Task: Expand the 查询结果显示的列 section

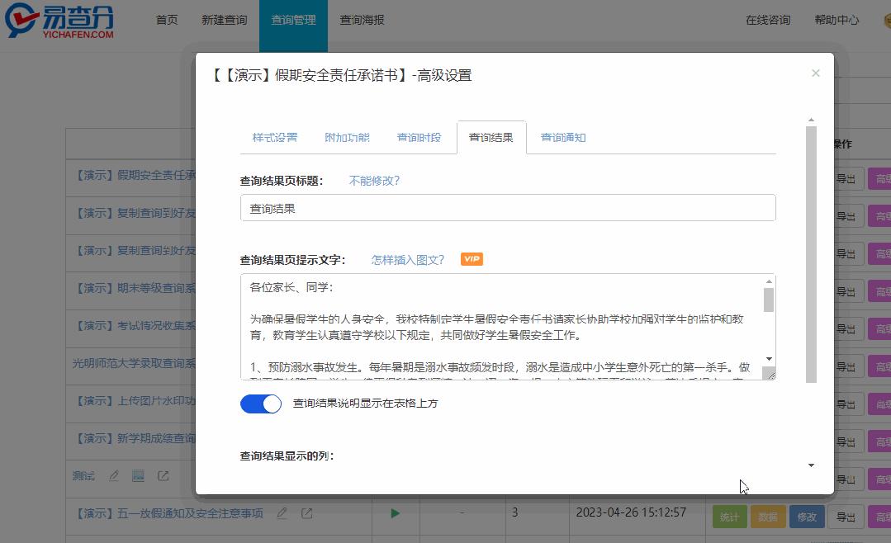Action: [810, 465]
